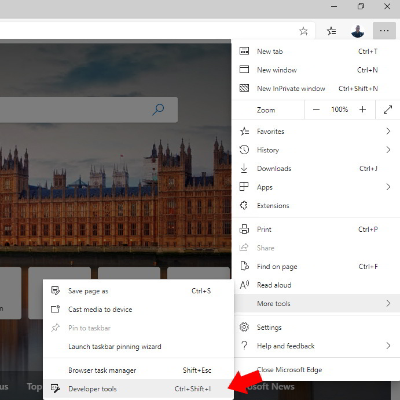Image resolution: width=400 pixels, height=400 pixels.
Task: Restore down the browser window
Action: pos(361,6)
